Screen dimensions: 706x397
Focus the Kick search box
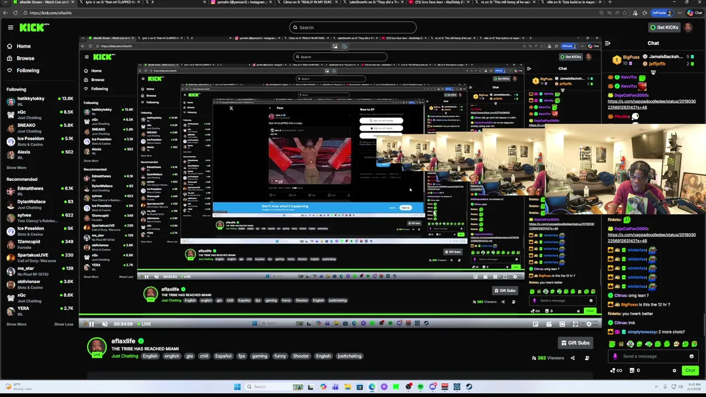pyautogui.click(x=353, y=27)
